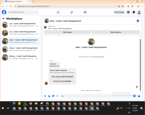Open the Home feed icon
Viewport: 145px width, 115px height.
(x=58, y=12)
